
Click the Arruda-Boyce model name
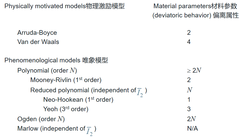[x=37, y=33]
